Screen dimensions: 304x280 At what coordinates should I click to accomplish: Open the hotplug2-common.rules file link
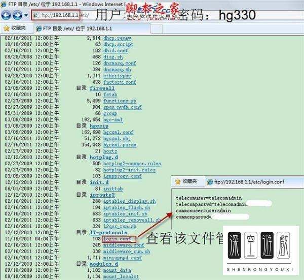click(x=132, y=164)
